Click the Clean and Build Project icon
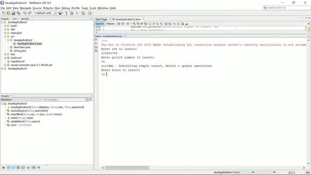Image resolution: width=311 pixels, height=175 pixels. click(x=71, y=13)
